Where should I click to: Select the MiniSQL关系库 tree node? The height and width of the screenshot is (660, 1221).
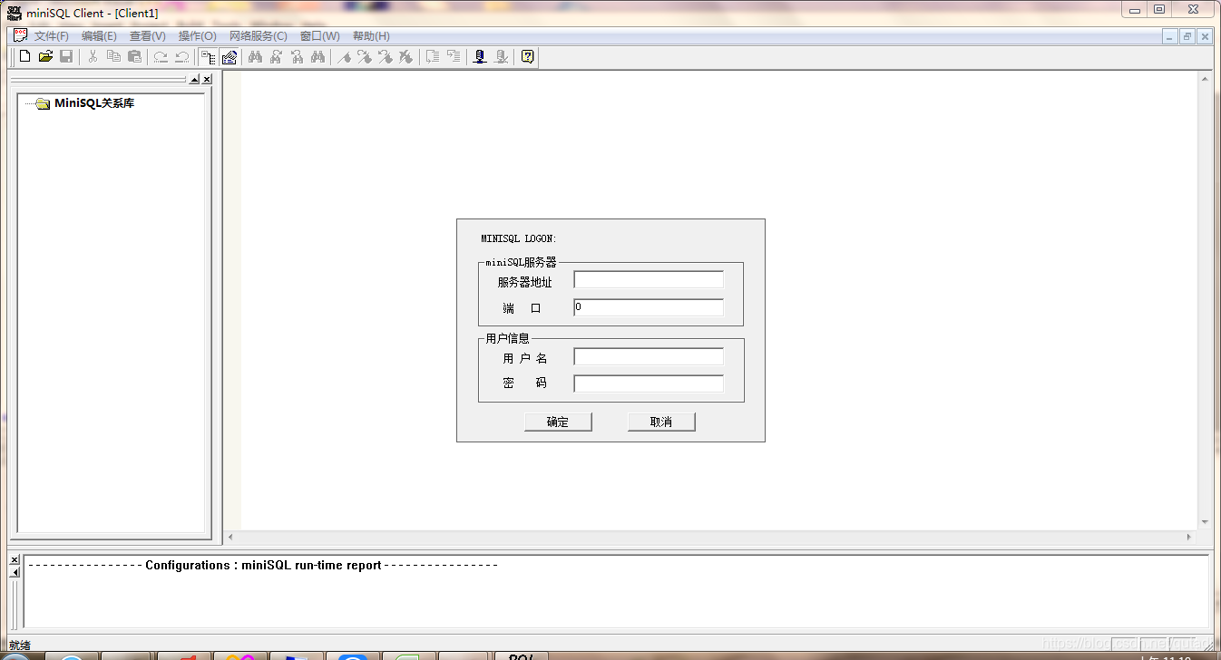pyautogui.click(x=94, y=103)
